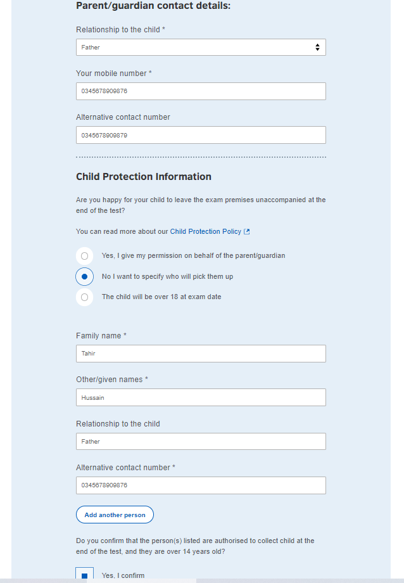The image size is (404, 583).
Task: Edit the Other/given names field containing Hussain
Action: 201,397
